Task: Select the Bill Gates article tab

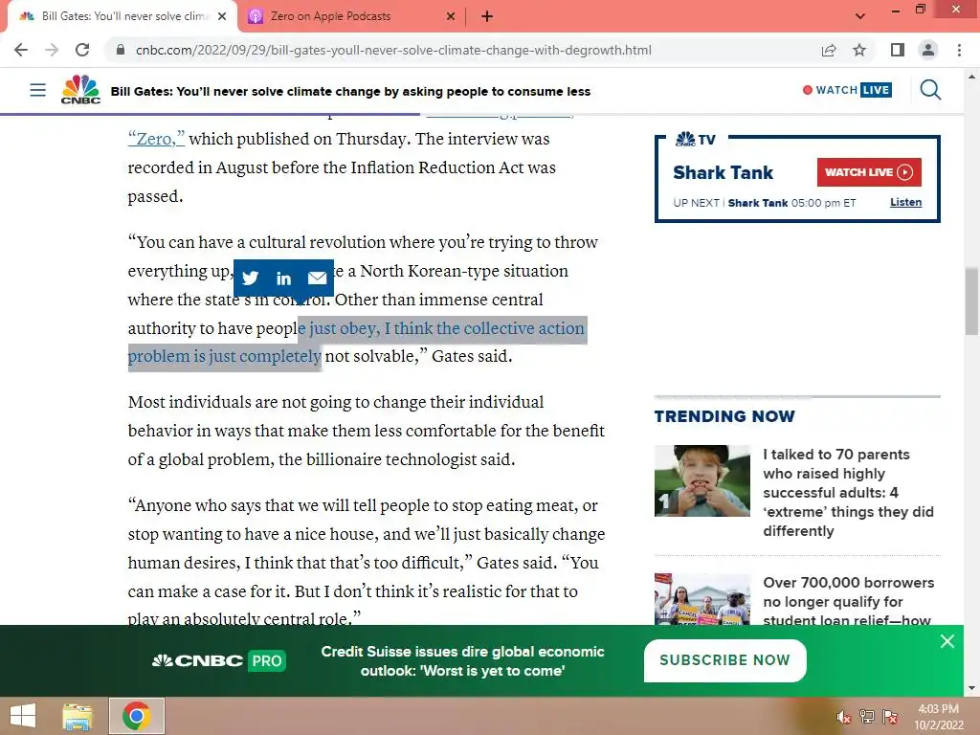Action: (x=122, y=16)
